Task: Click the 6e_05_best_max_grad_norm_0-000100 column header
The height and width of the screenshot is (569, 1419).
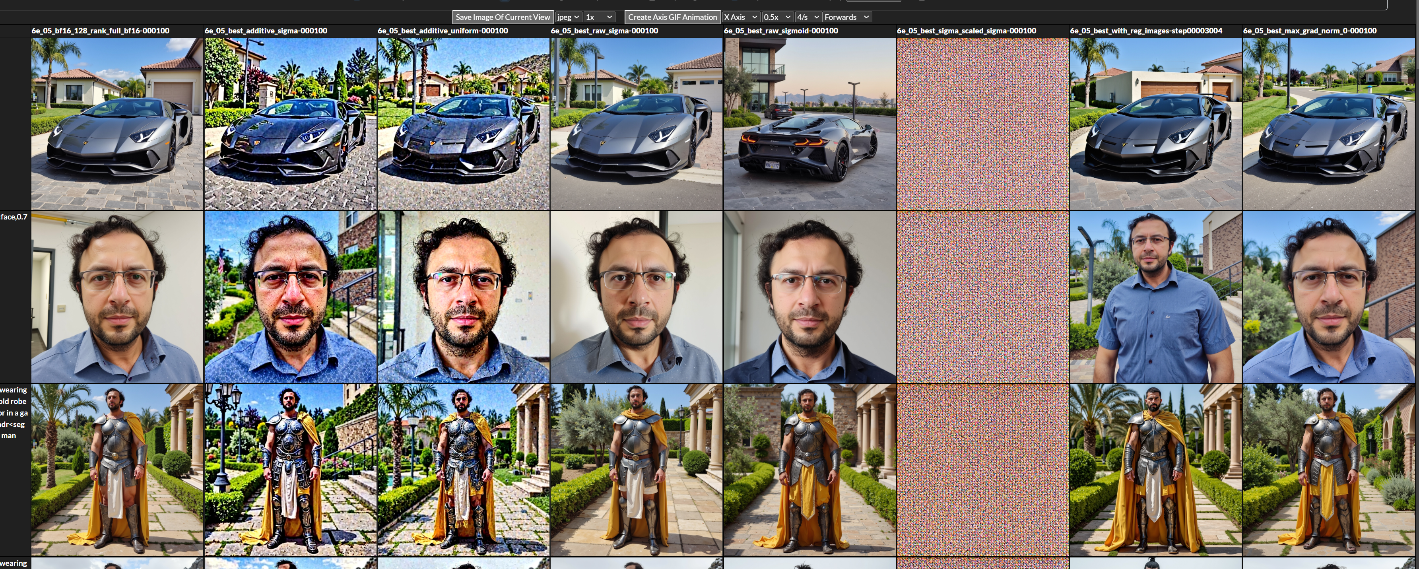Action: [1309, 31]
